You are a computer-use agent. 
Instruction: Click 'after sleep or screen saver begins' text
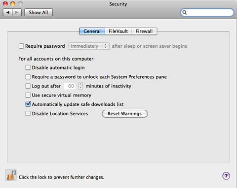pyautogui.click(x=150, y=46)
